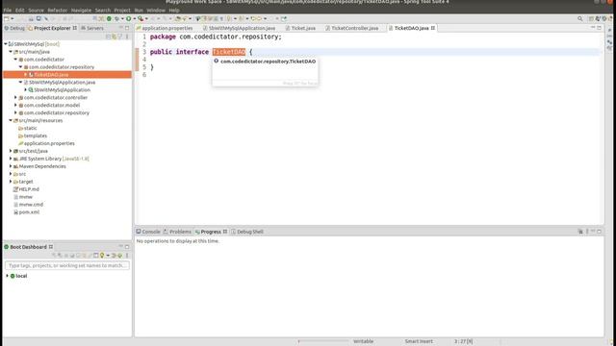The image size is (616, 346).
Task: Switch to the TicketController.java editor tab
Action: click(x=352, y=28)
